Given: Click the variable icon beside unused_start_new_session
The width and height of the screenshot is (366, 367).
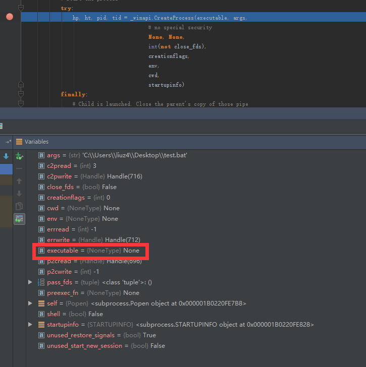Looking at the screenshot, I should coord(41,346).
